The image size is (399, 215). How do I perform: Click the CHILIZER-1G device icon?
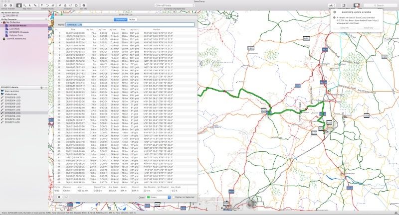(x=4, y=15)
